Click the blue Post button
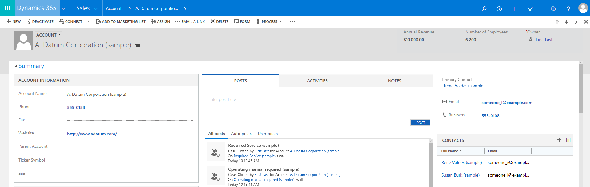The image size is (590, 187). 420,123
